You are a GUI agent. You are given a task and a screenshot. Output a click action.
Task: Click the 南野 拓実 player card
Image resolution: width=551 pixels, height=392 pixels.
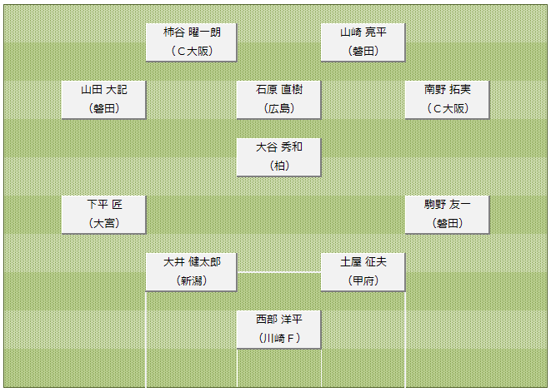click(447, 100)
